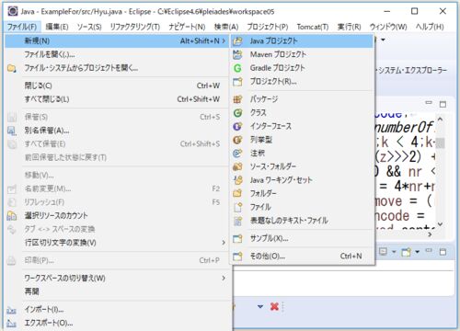Click the 選択リソースのカウント icon
This screenshot has width=460, height=331.
click(x=12, y=216)
